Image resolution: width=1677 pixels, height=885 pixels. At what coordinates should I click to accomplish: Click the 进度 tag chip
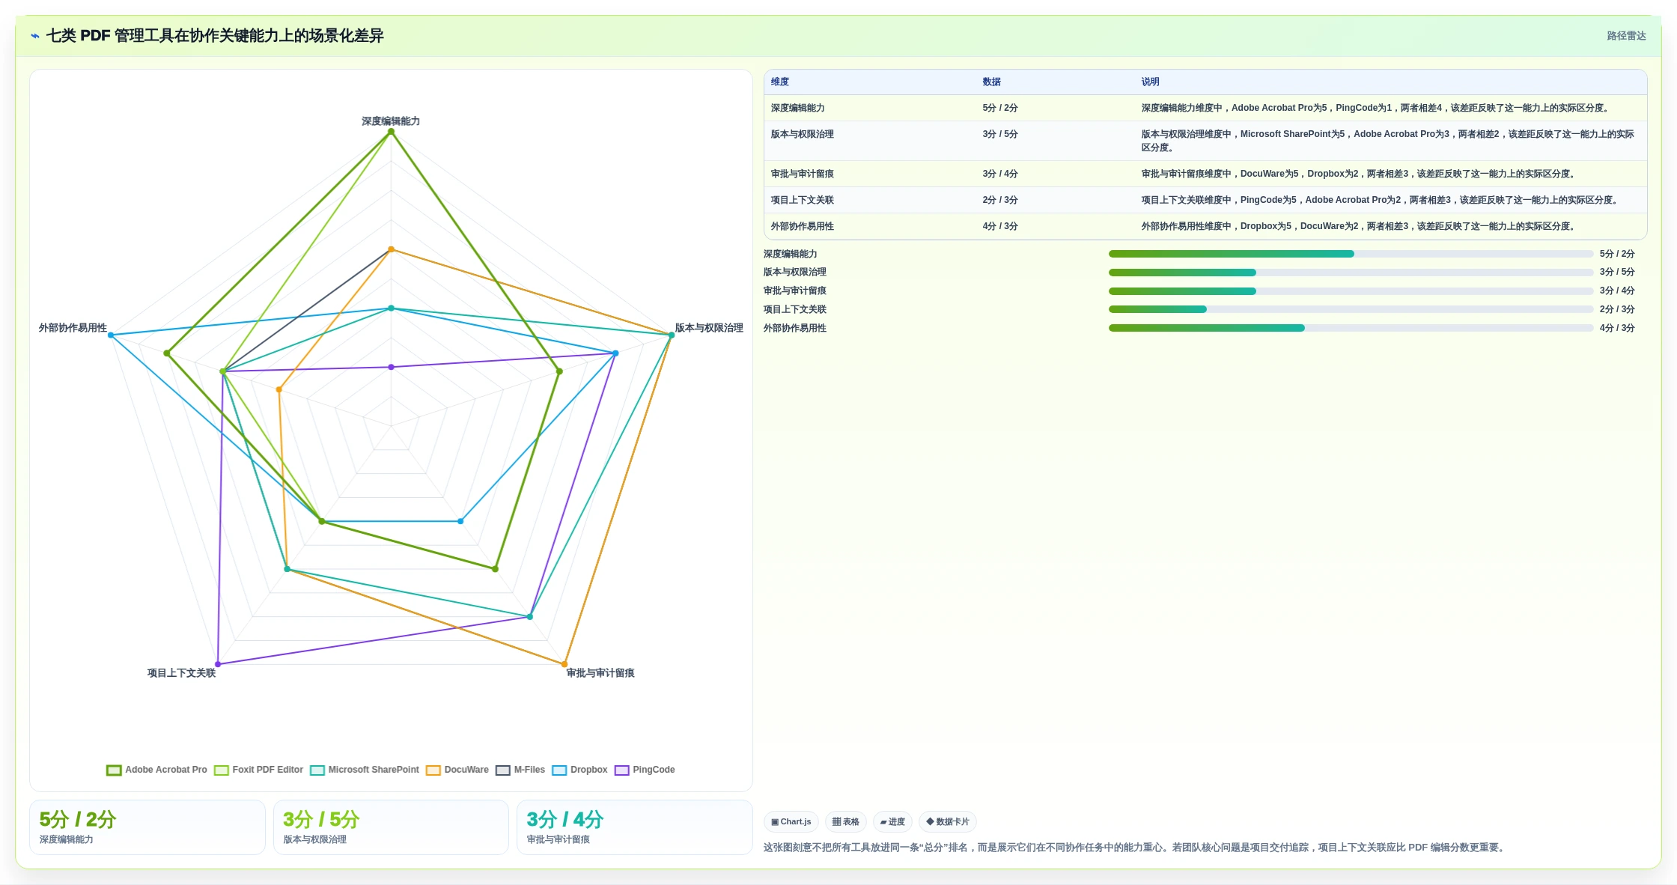(892, 821)
